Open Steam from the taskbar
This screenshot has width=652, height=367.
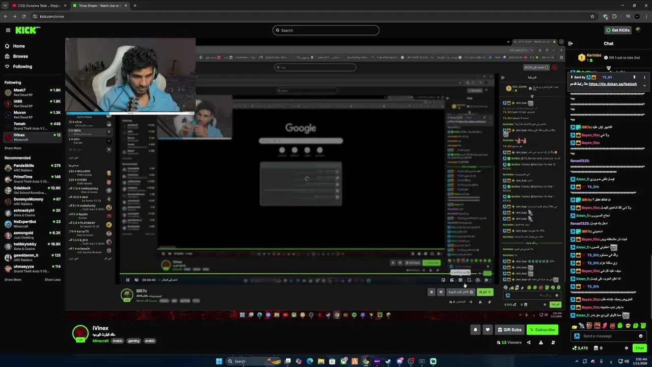(388, 361)
